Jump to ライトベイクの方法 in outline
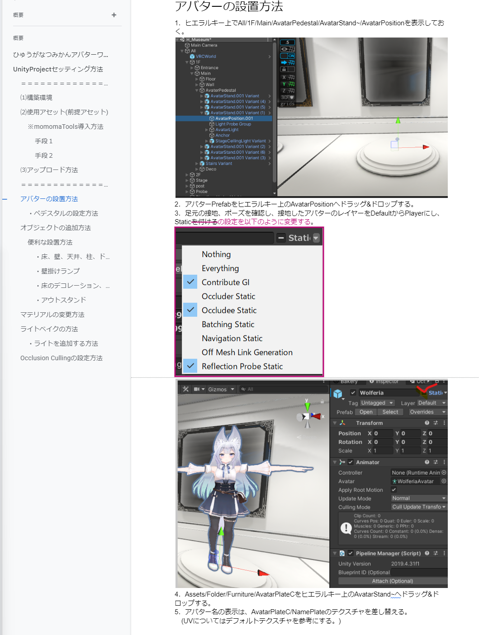 point(49,329)
